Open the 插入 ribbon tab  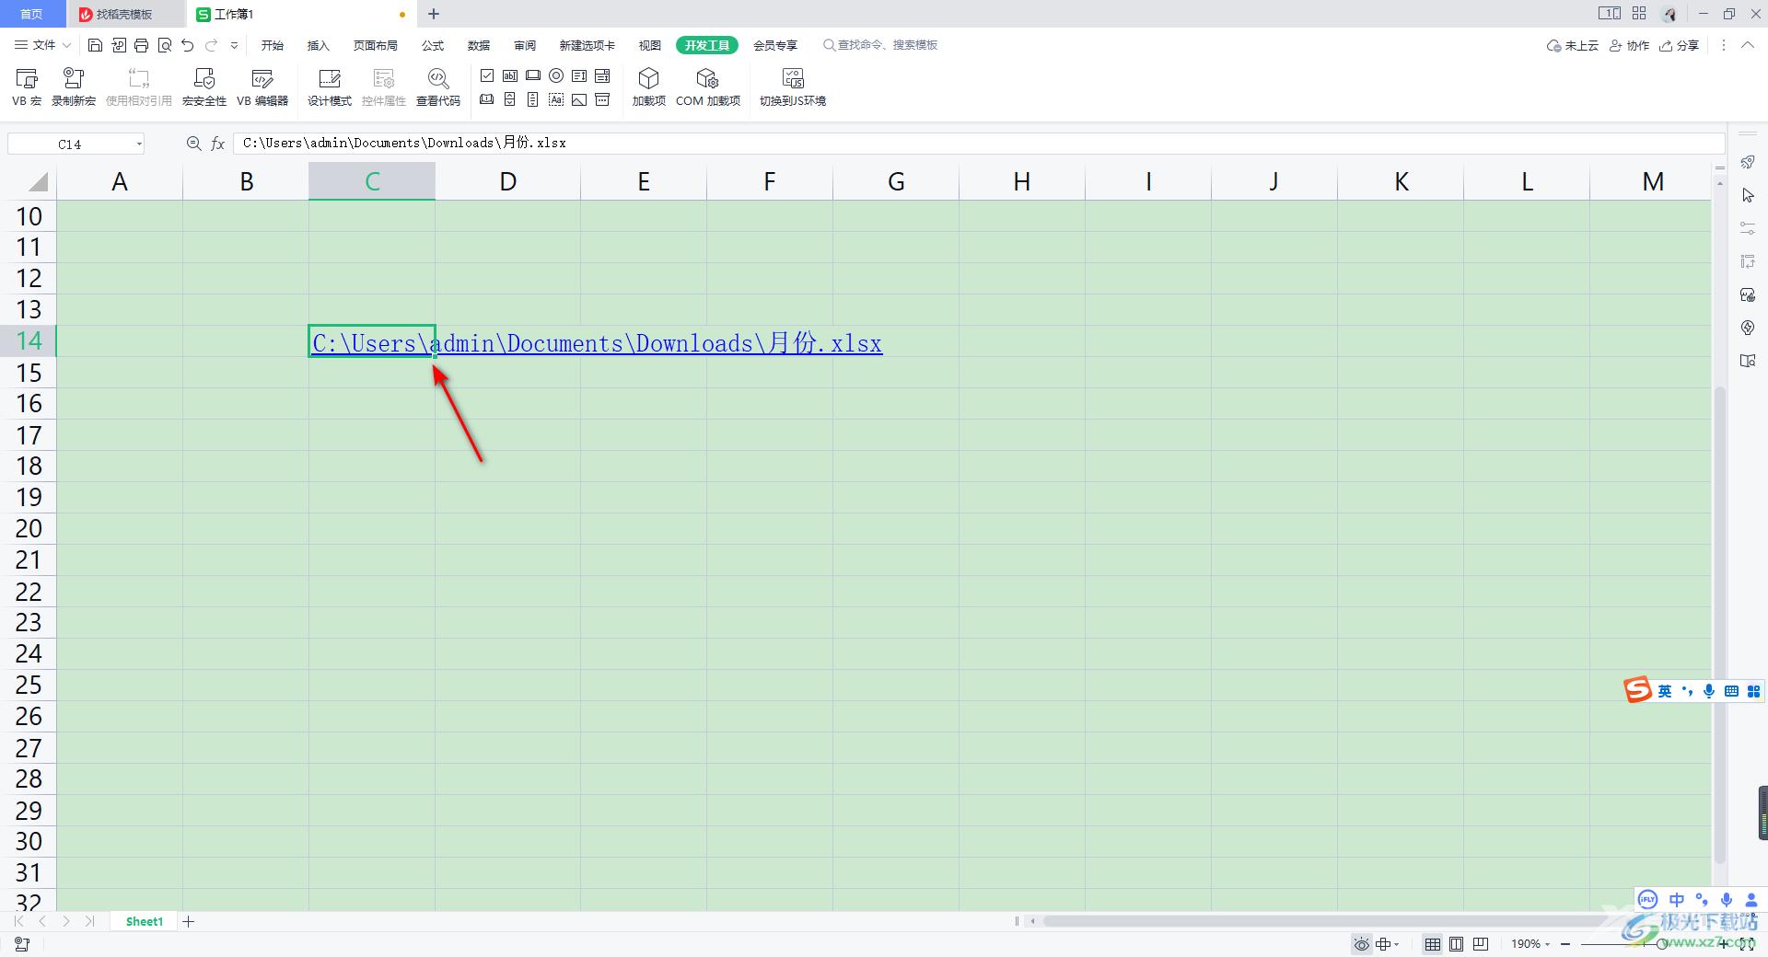(318, 45)
